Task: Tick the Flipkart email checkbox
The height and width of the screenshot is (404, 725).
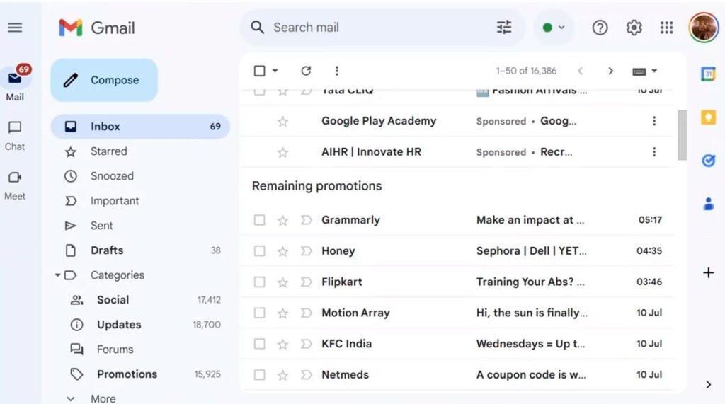Action: pyautogui.click(x=260, y=282)
